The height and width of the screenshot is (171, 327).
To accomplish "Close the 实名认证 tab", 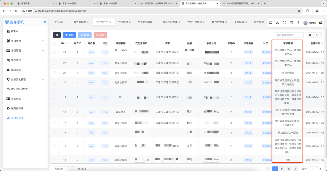I will [x=65, y=22].
